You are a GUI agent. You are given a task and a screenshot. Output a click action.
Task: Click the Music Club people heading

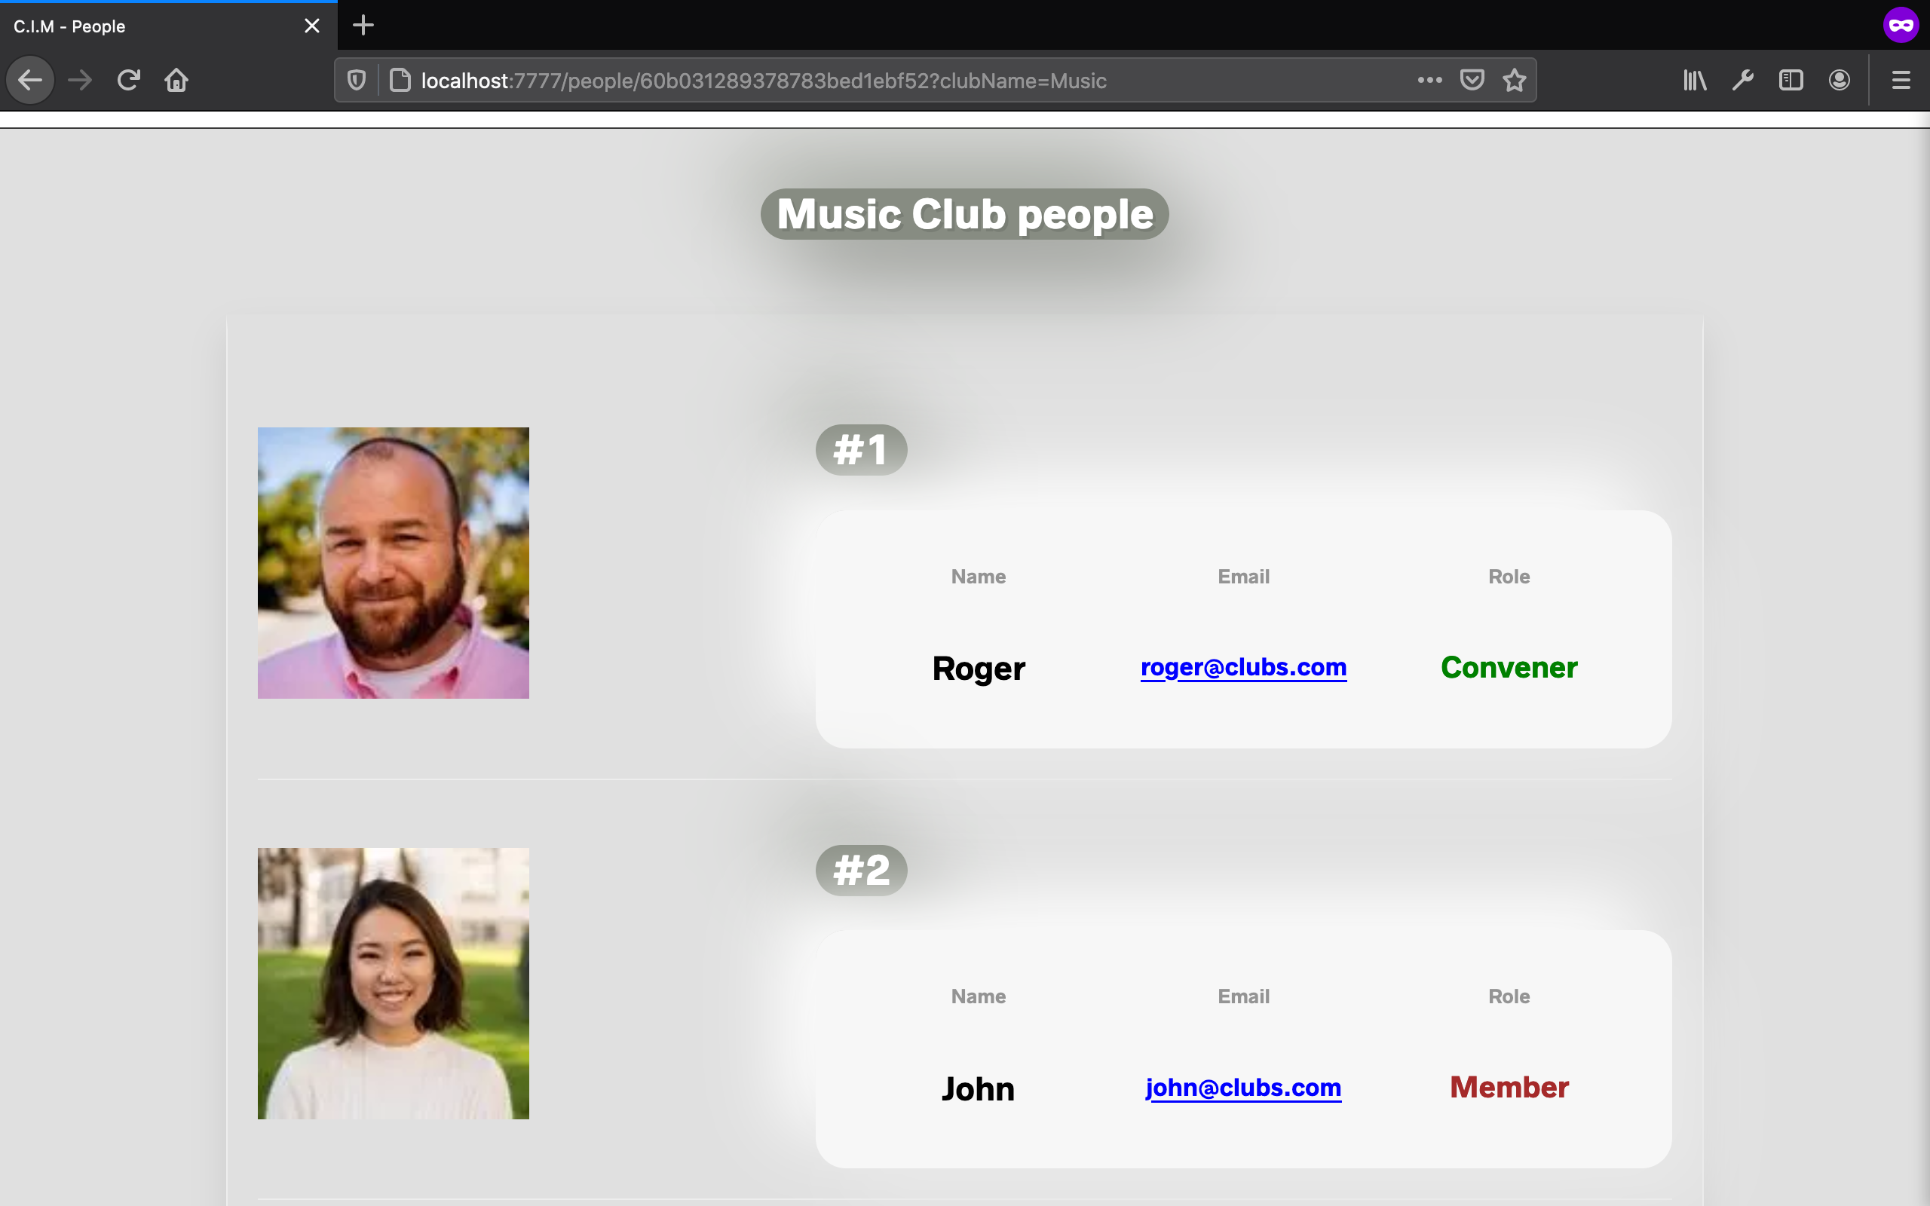[965, 214]
